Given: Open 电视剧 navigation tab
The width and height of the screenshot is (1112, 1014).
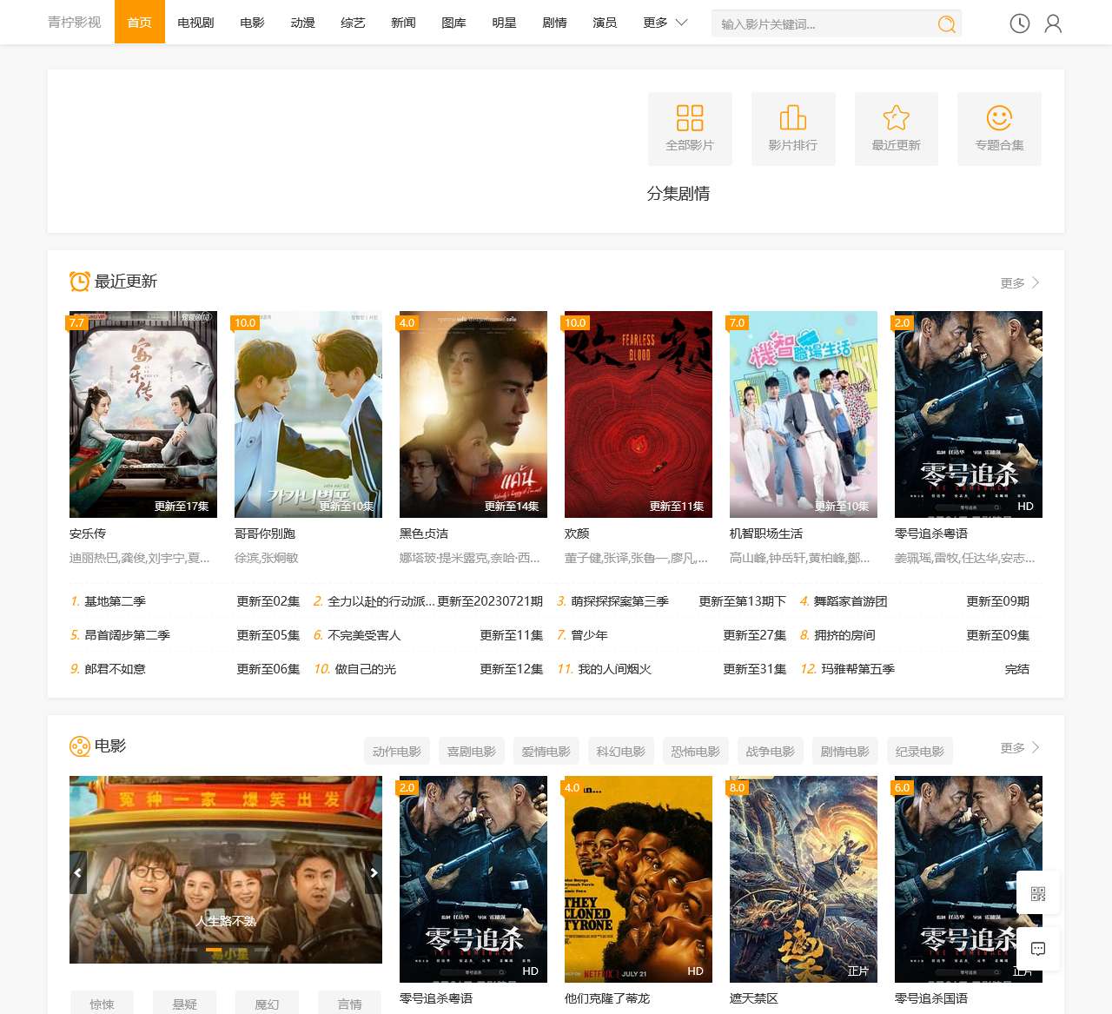Looking at the screenshot, I should 195,23.
